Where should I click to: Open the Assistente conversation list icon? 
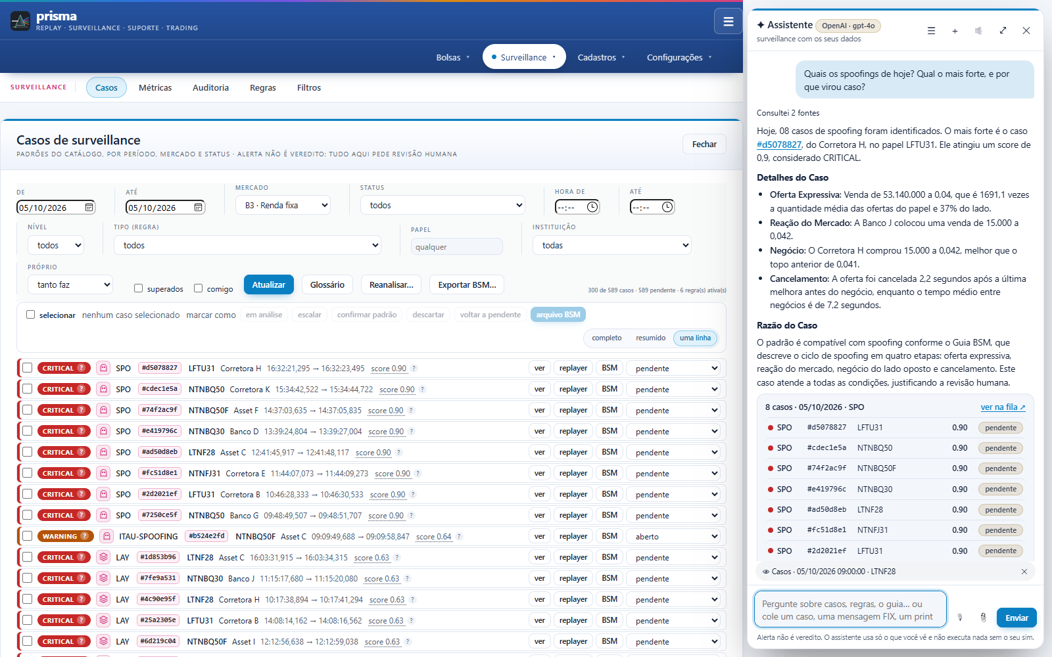pyautogui.click(x=931, y=31)
